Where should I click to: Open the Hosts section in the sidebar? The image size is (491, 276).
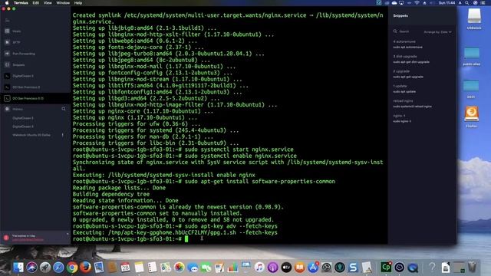[17, 31]
